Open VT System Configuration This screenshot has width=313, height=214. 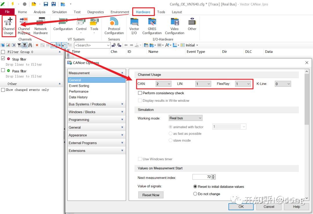tap(63, 24)
